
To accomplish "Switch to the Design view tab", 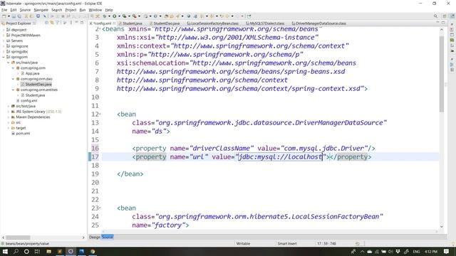I will click(x=95, y=237).
